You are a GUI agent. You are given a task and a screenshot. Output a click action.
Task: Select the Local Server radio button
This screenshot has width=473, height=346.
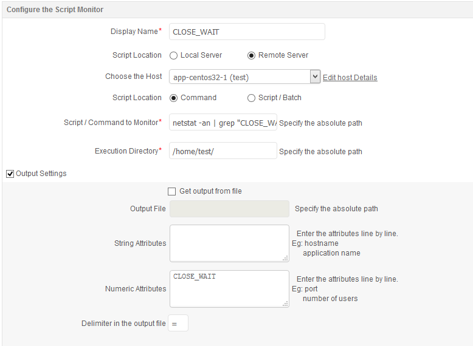174,55
